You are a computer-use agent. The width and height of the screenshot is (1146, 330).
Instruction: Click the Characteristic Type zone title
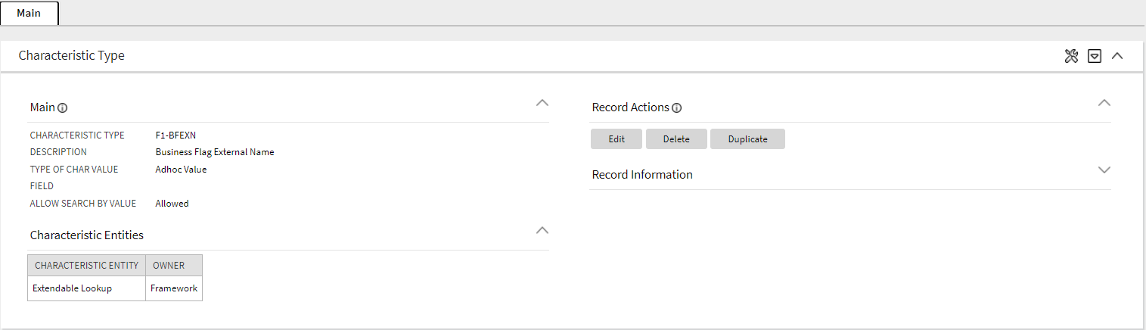coord(71,56)
